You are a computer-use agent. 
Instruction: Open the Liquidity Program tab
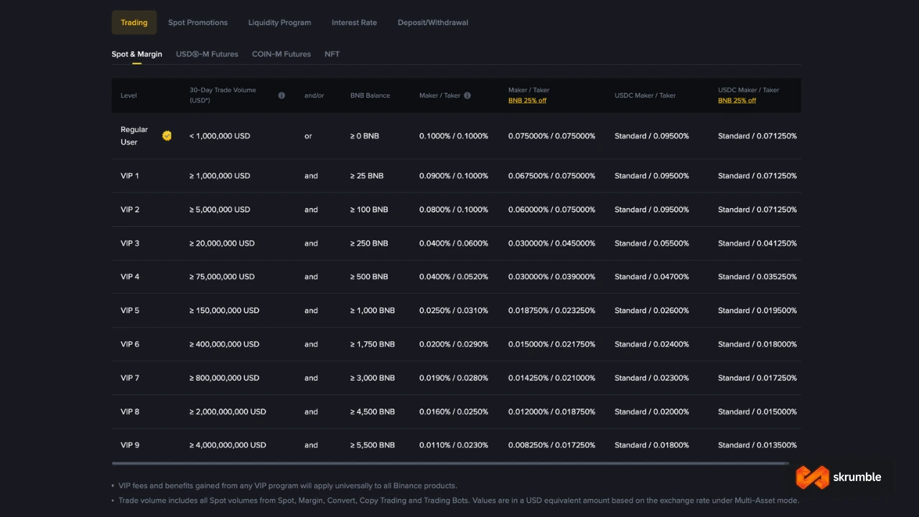(279, 22)
